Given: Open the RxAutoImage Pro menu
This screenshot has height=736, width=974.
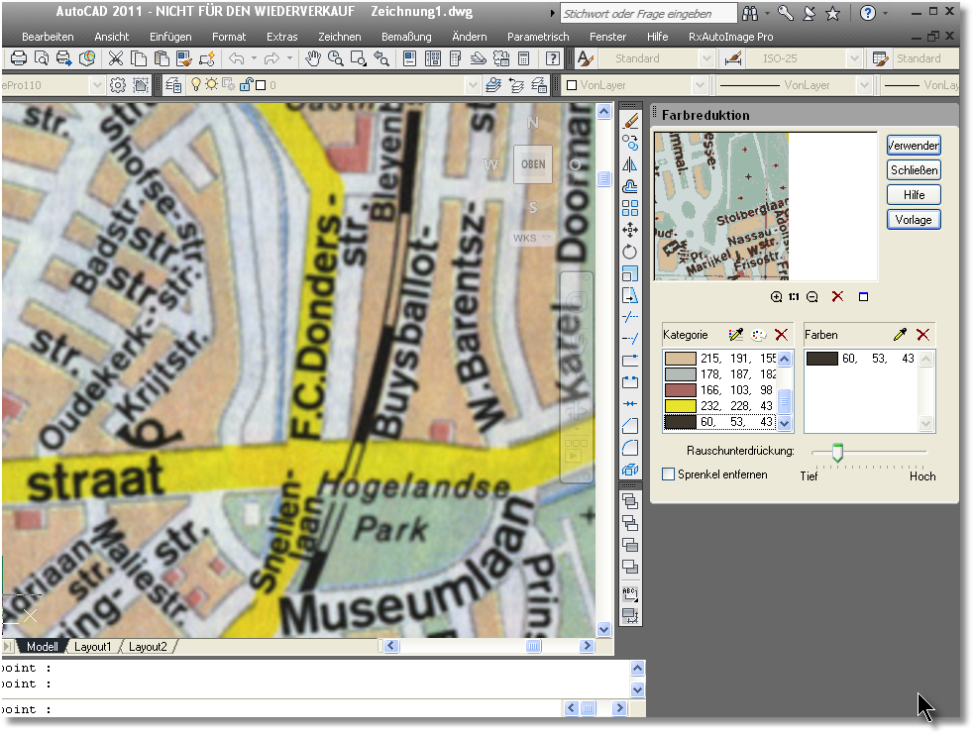Looking at the screenshot, I should (x=730, y=37).
